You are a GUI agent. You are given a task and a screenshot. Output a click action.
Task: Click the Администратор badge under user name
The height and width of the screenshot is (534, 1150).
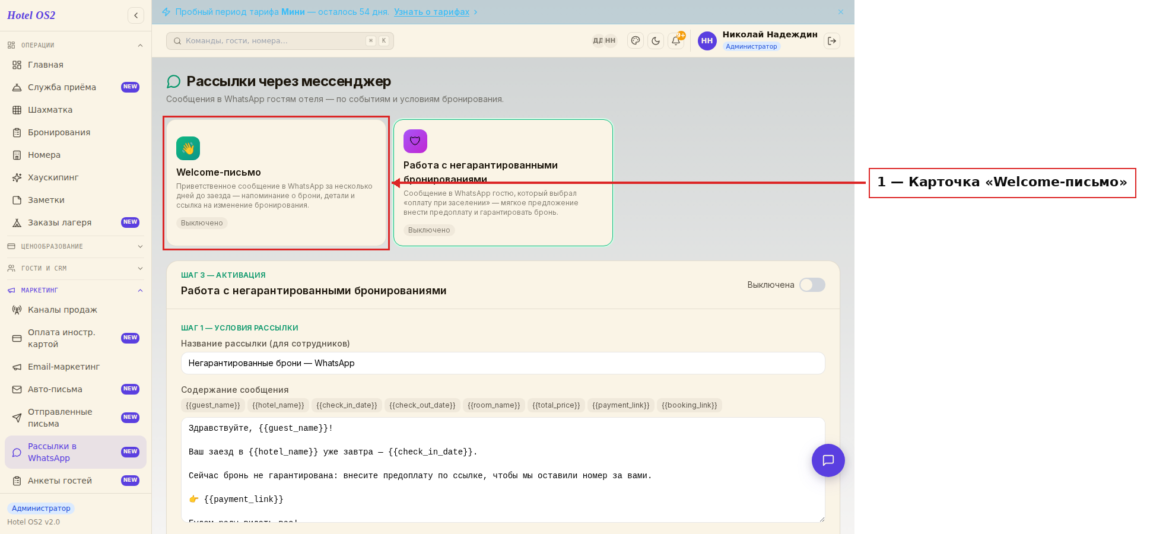click(x=751, y=46)
